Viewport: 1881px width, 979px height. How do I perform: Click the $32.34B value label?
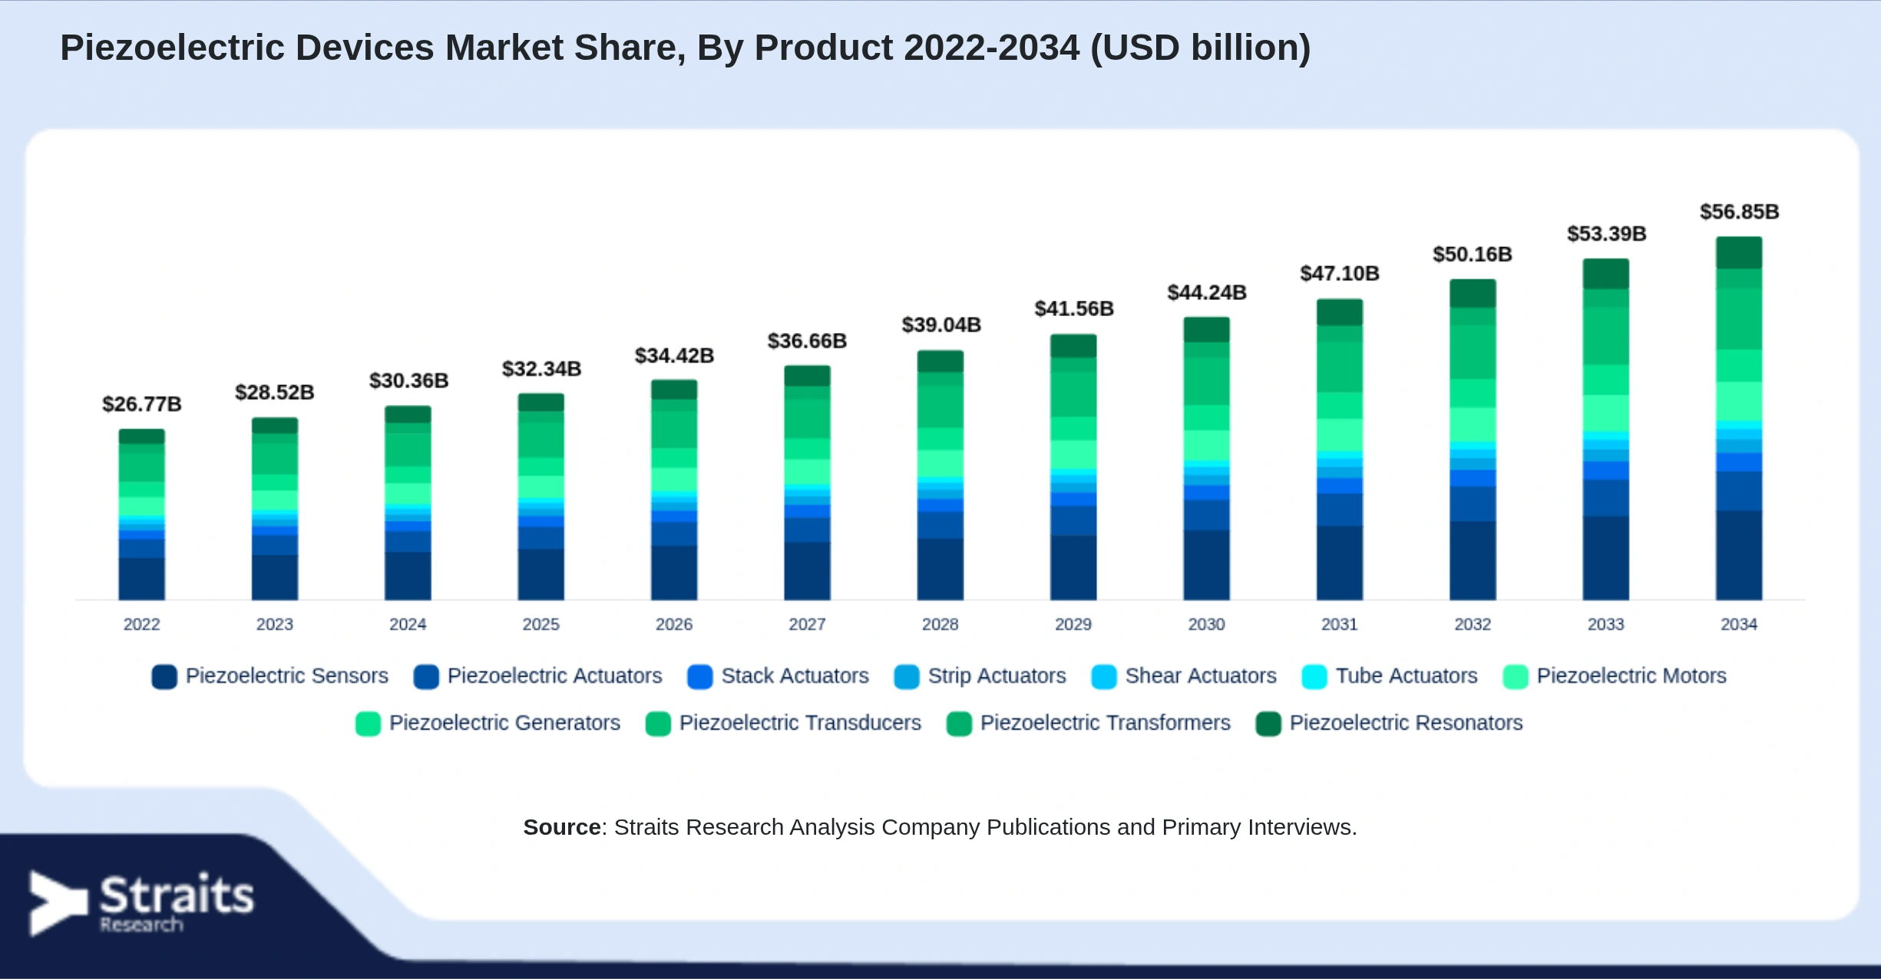(x=541, y=369)
